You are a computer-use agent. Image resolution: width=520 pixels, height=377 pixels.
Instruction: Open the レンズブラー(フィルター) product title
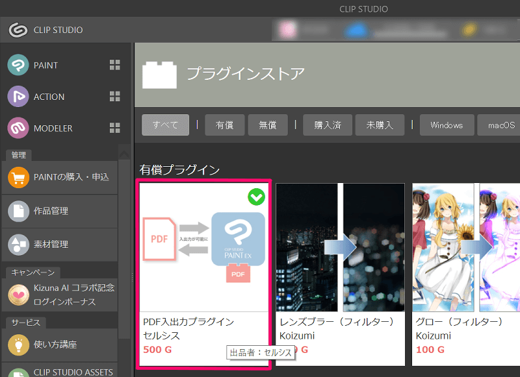(x=337, y=322)
